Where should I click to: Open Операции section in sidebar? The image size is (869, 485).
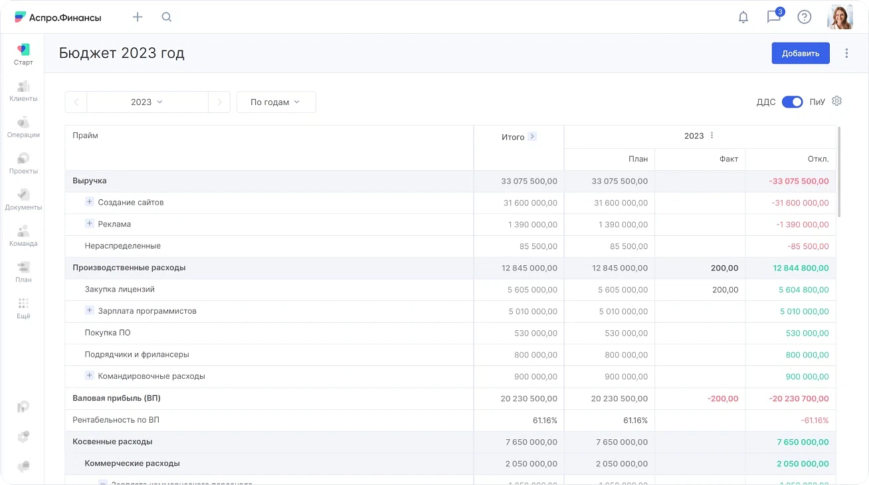tap(23, 127)
